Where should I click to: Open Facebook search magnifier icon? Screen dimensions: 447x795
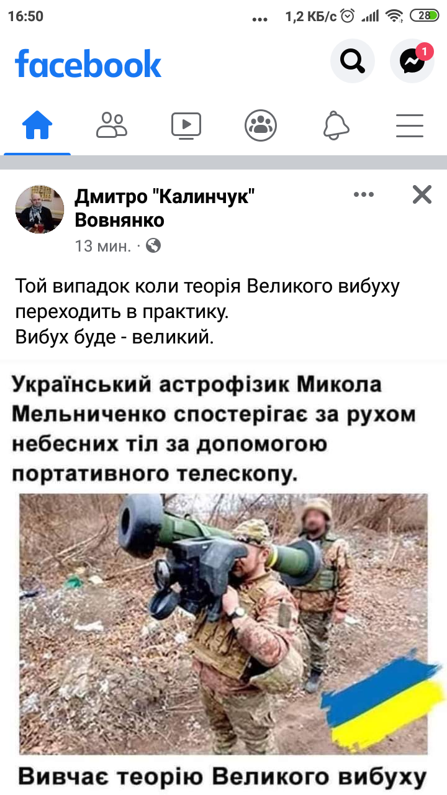pyautogui.click(x=353, y=61)
